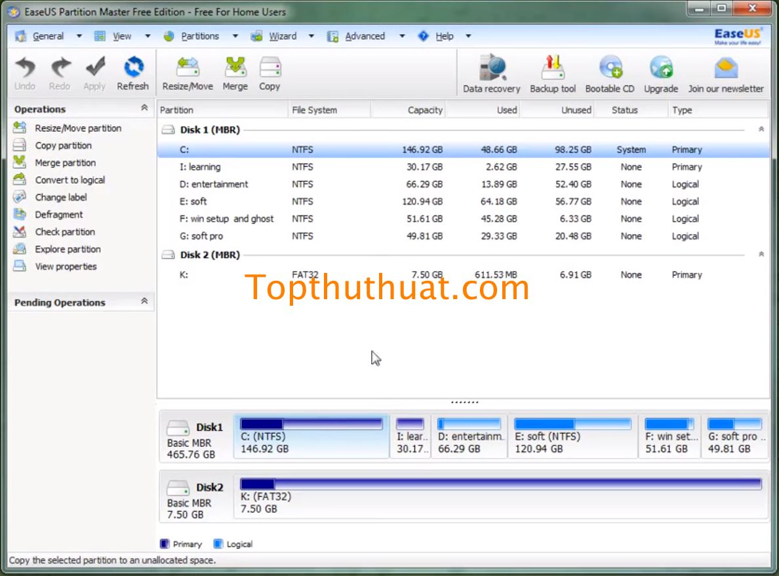Viewport: 779px width, 576px height.
Task: Collapse the Operations panel
Action: [144, 108]
